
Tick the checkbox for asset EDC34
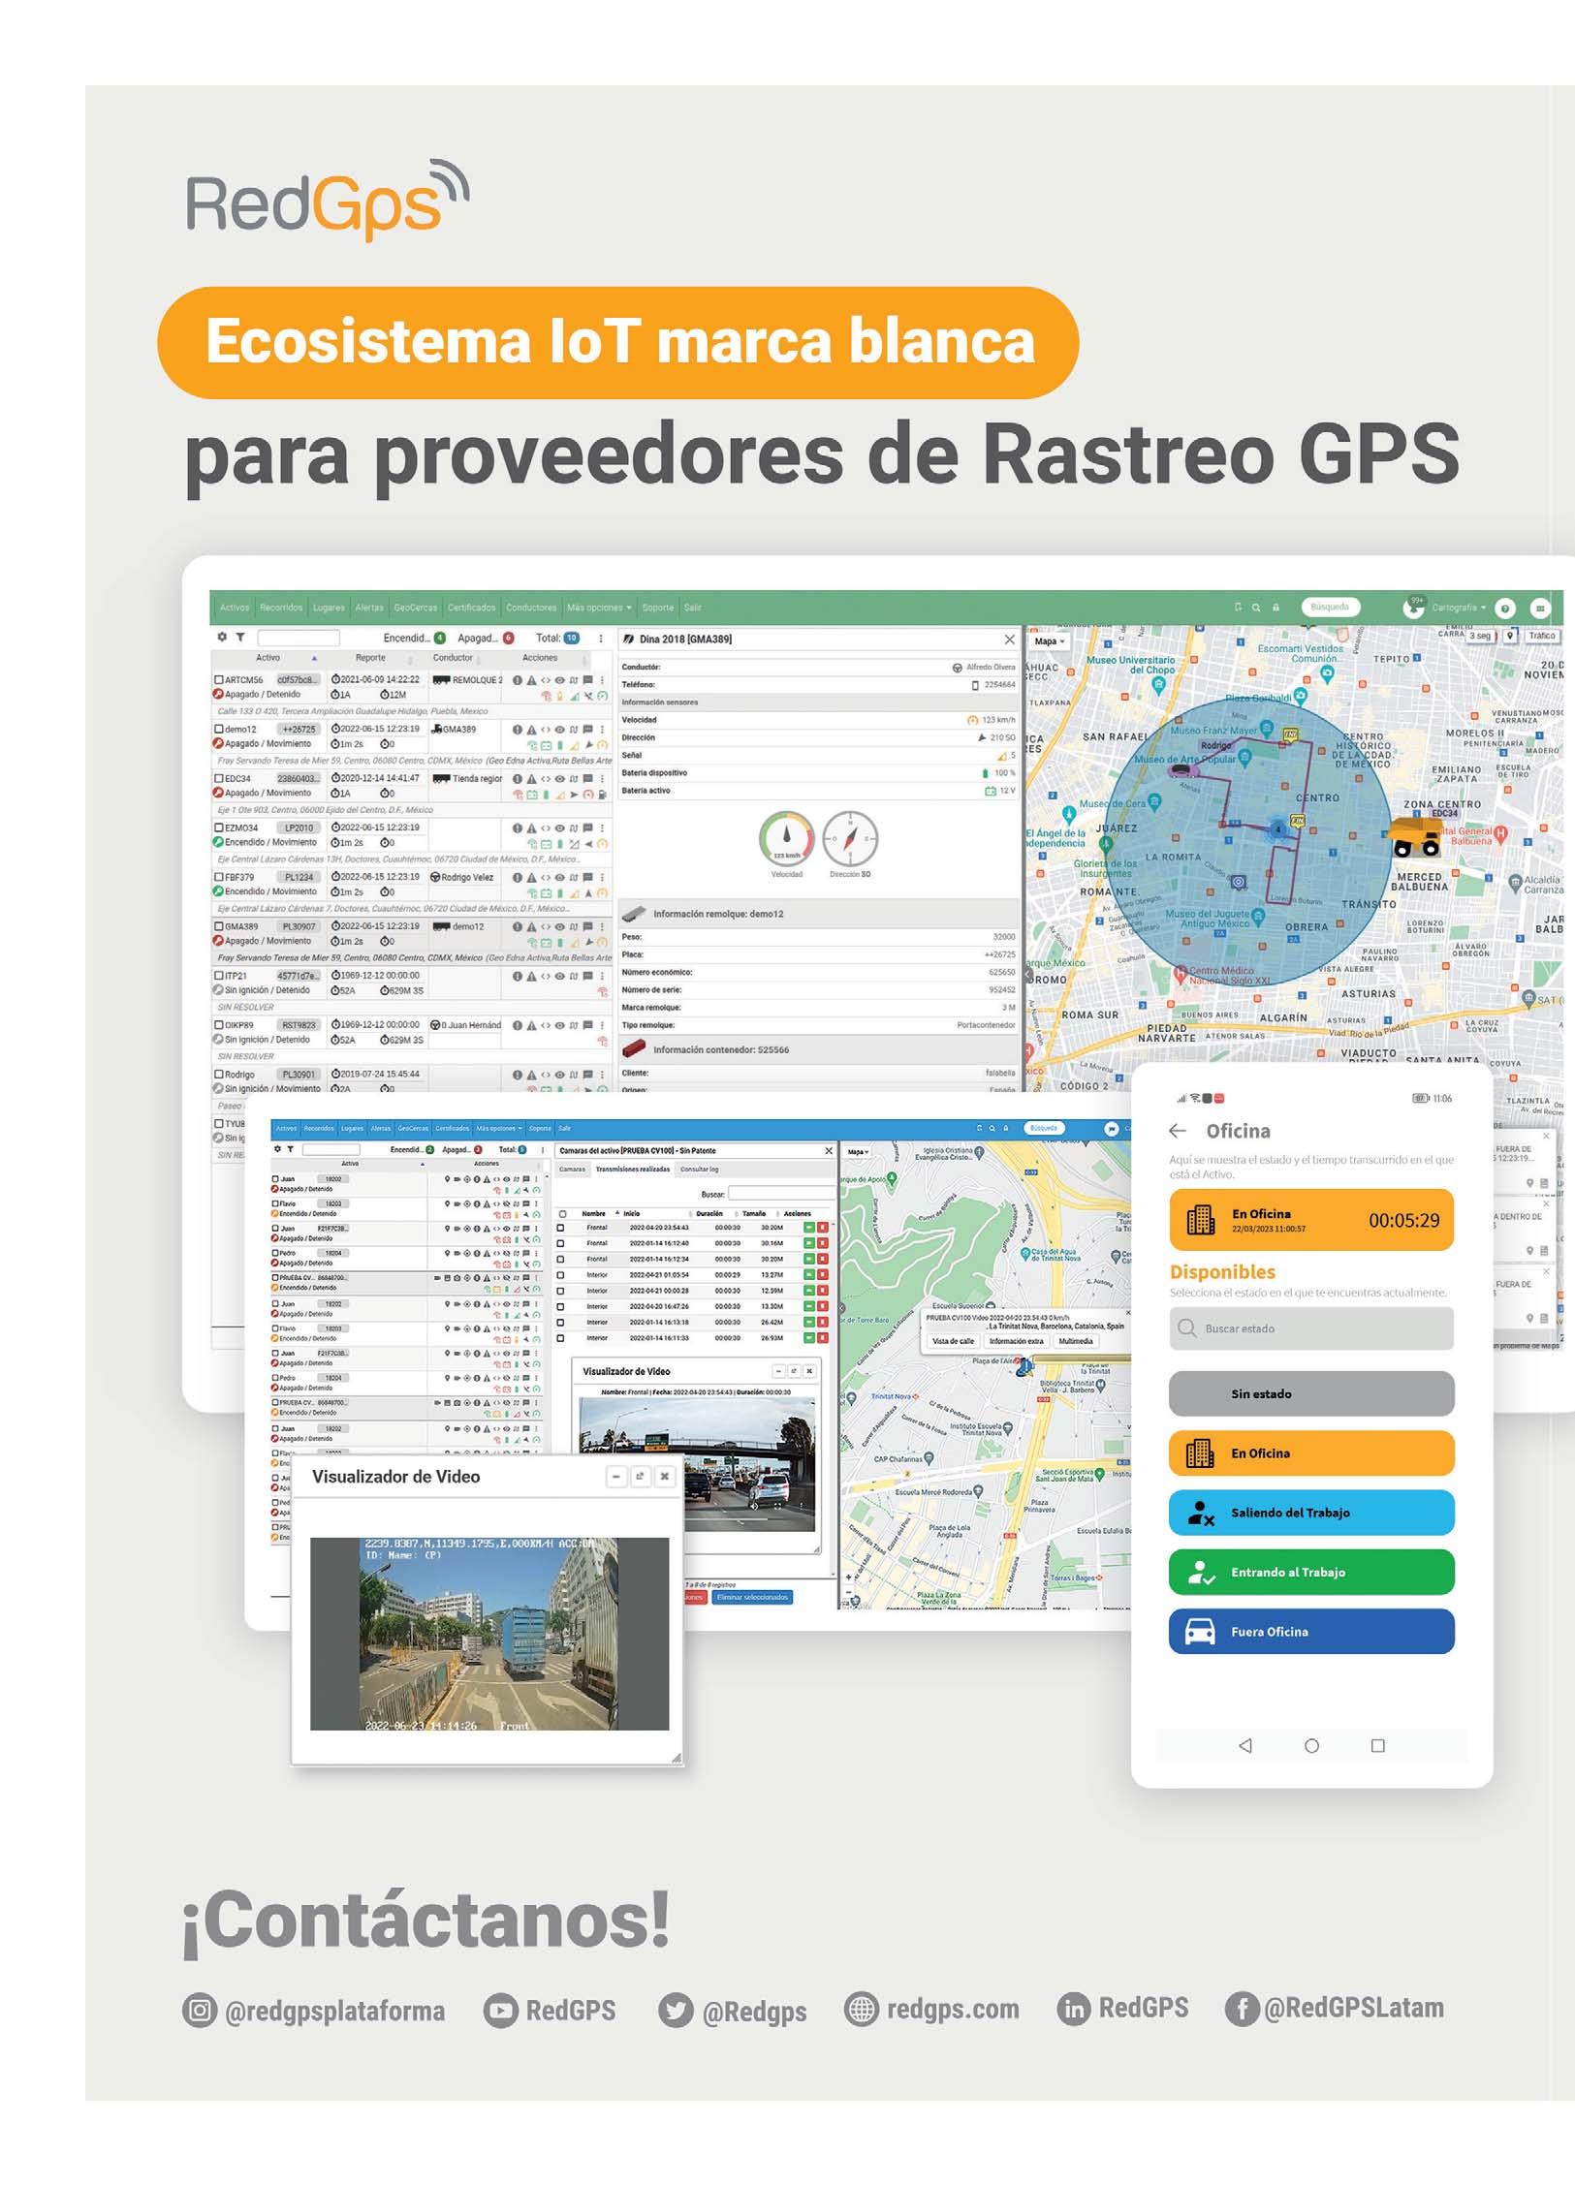[219, 779]
